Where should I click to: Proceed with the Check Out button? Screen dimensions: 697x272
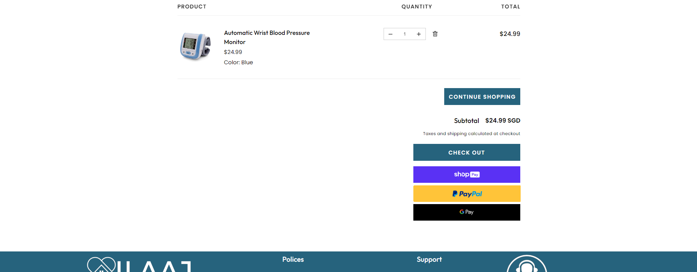(x=467, y=152)
